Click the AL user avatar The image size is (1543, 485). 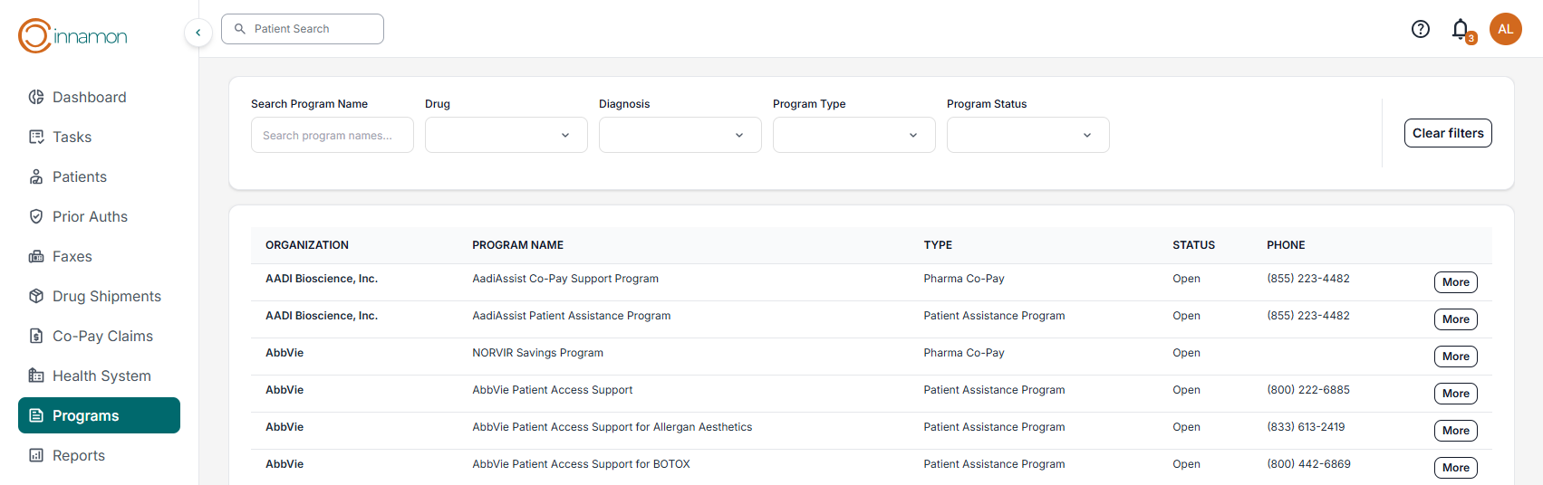coord(1506,29)
